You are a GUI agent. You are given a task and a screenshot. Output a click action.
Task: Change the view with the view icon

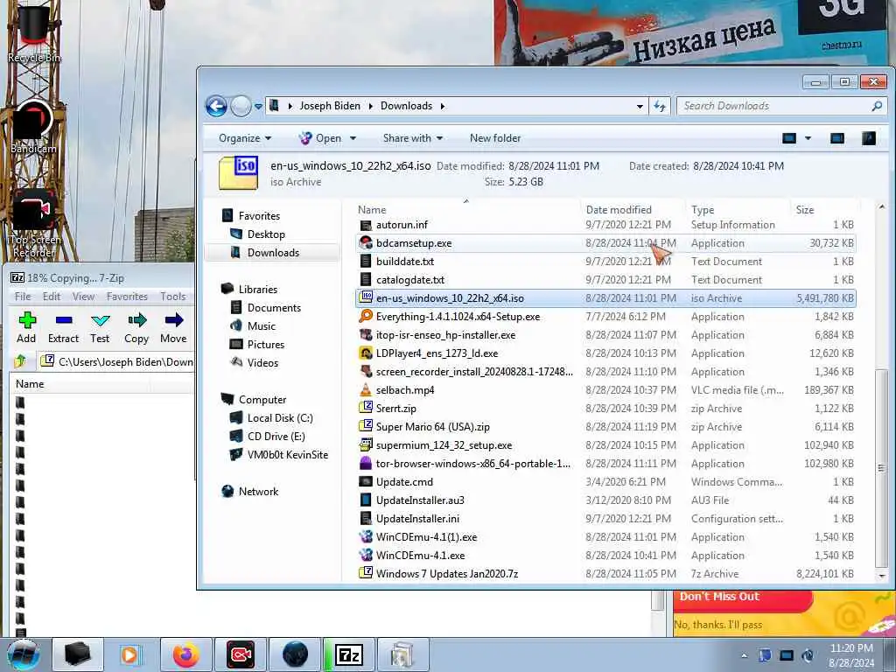(789, 138)
